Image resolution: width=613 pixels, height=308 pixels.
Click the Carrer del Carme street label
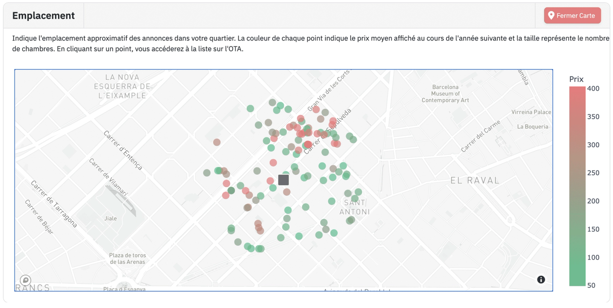pyautogui.click(x=480, y=136)
